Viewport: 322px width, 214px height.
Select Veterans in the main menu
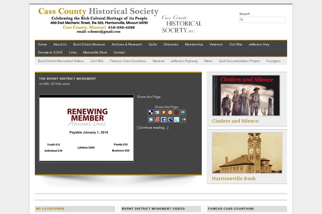click(216, 44)
